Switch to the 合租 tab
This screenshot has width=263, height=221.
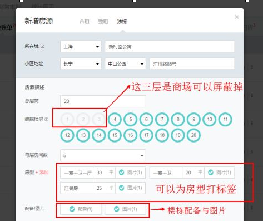pos(85,22)
